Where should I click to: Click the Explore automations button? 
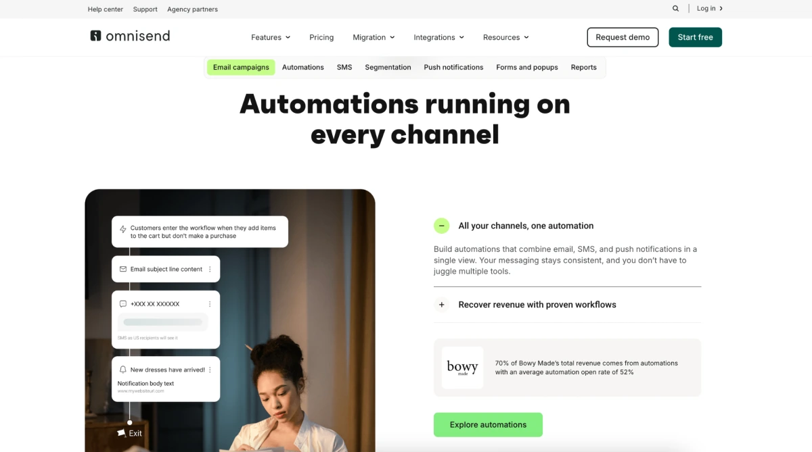pos(488,424)
